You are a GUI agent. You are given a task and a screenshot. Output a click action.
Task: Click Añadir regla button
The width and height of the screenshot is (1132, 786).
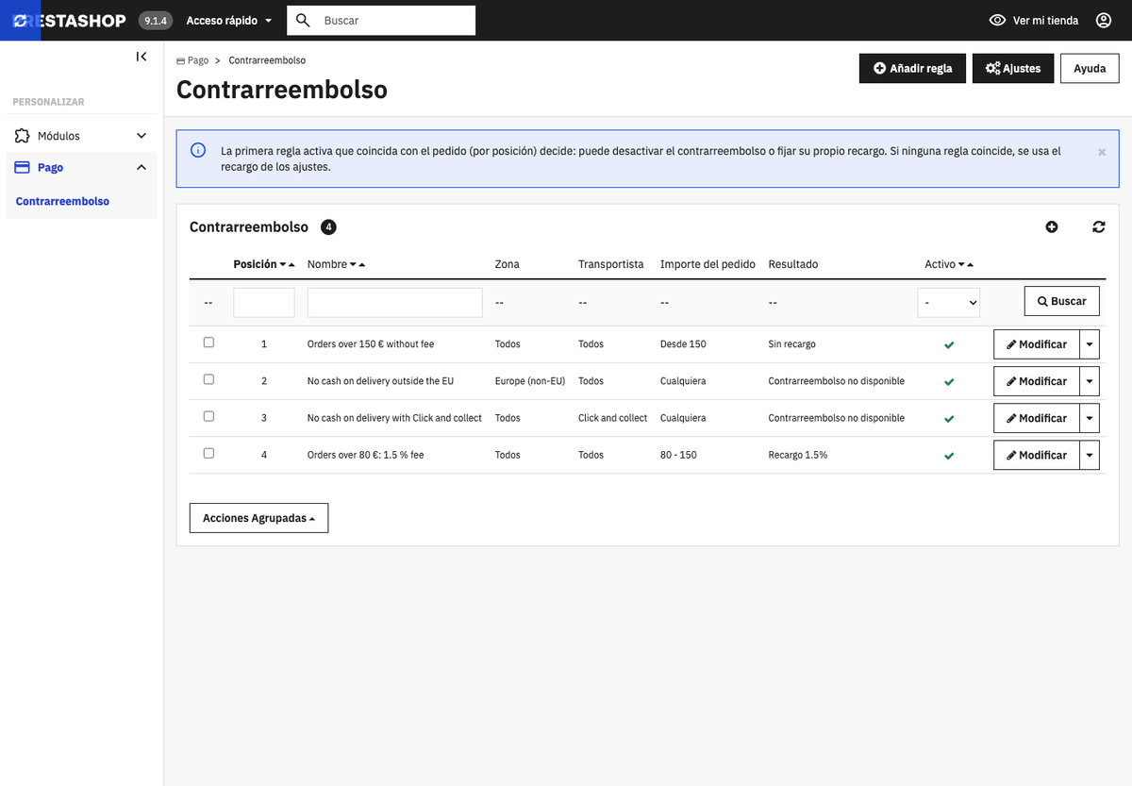point(912,68)
